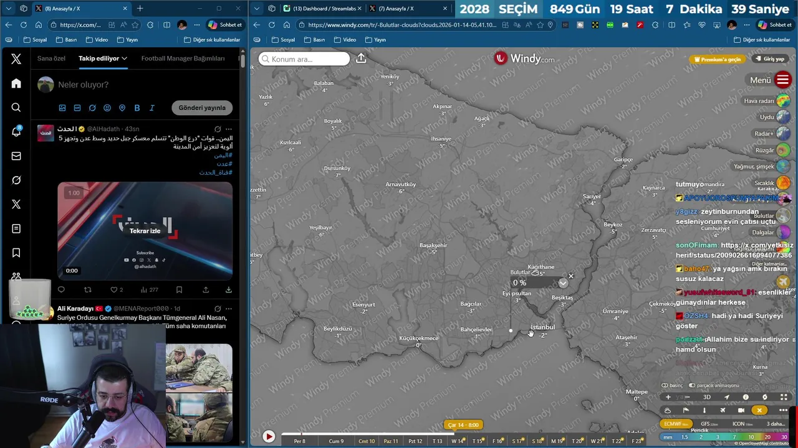The width and height of the screenshot is (798, 448).
Task: Play the Windy forecast animation
Action: click(269, 437)
